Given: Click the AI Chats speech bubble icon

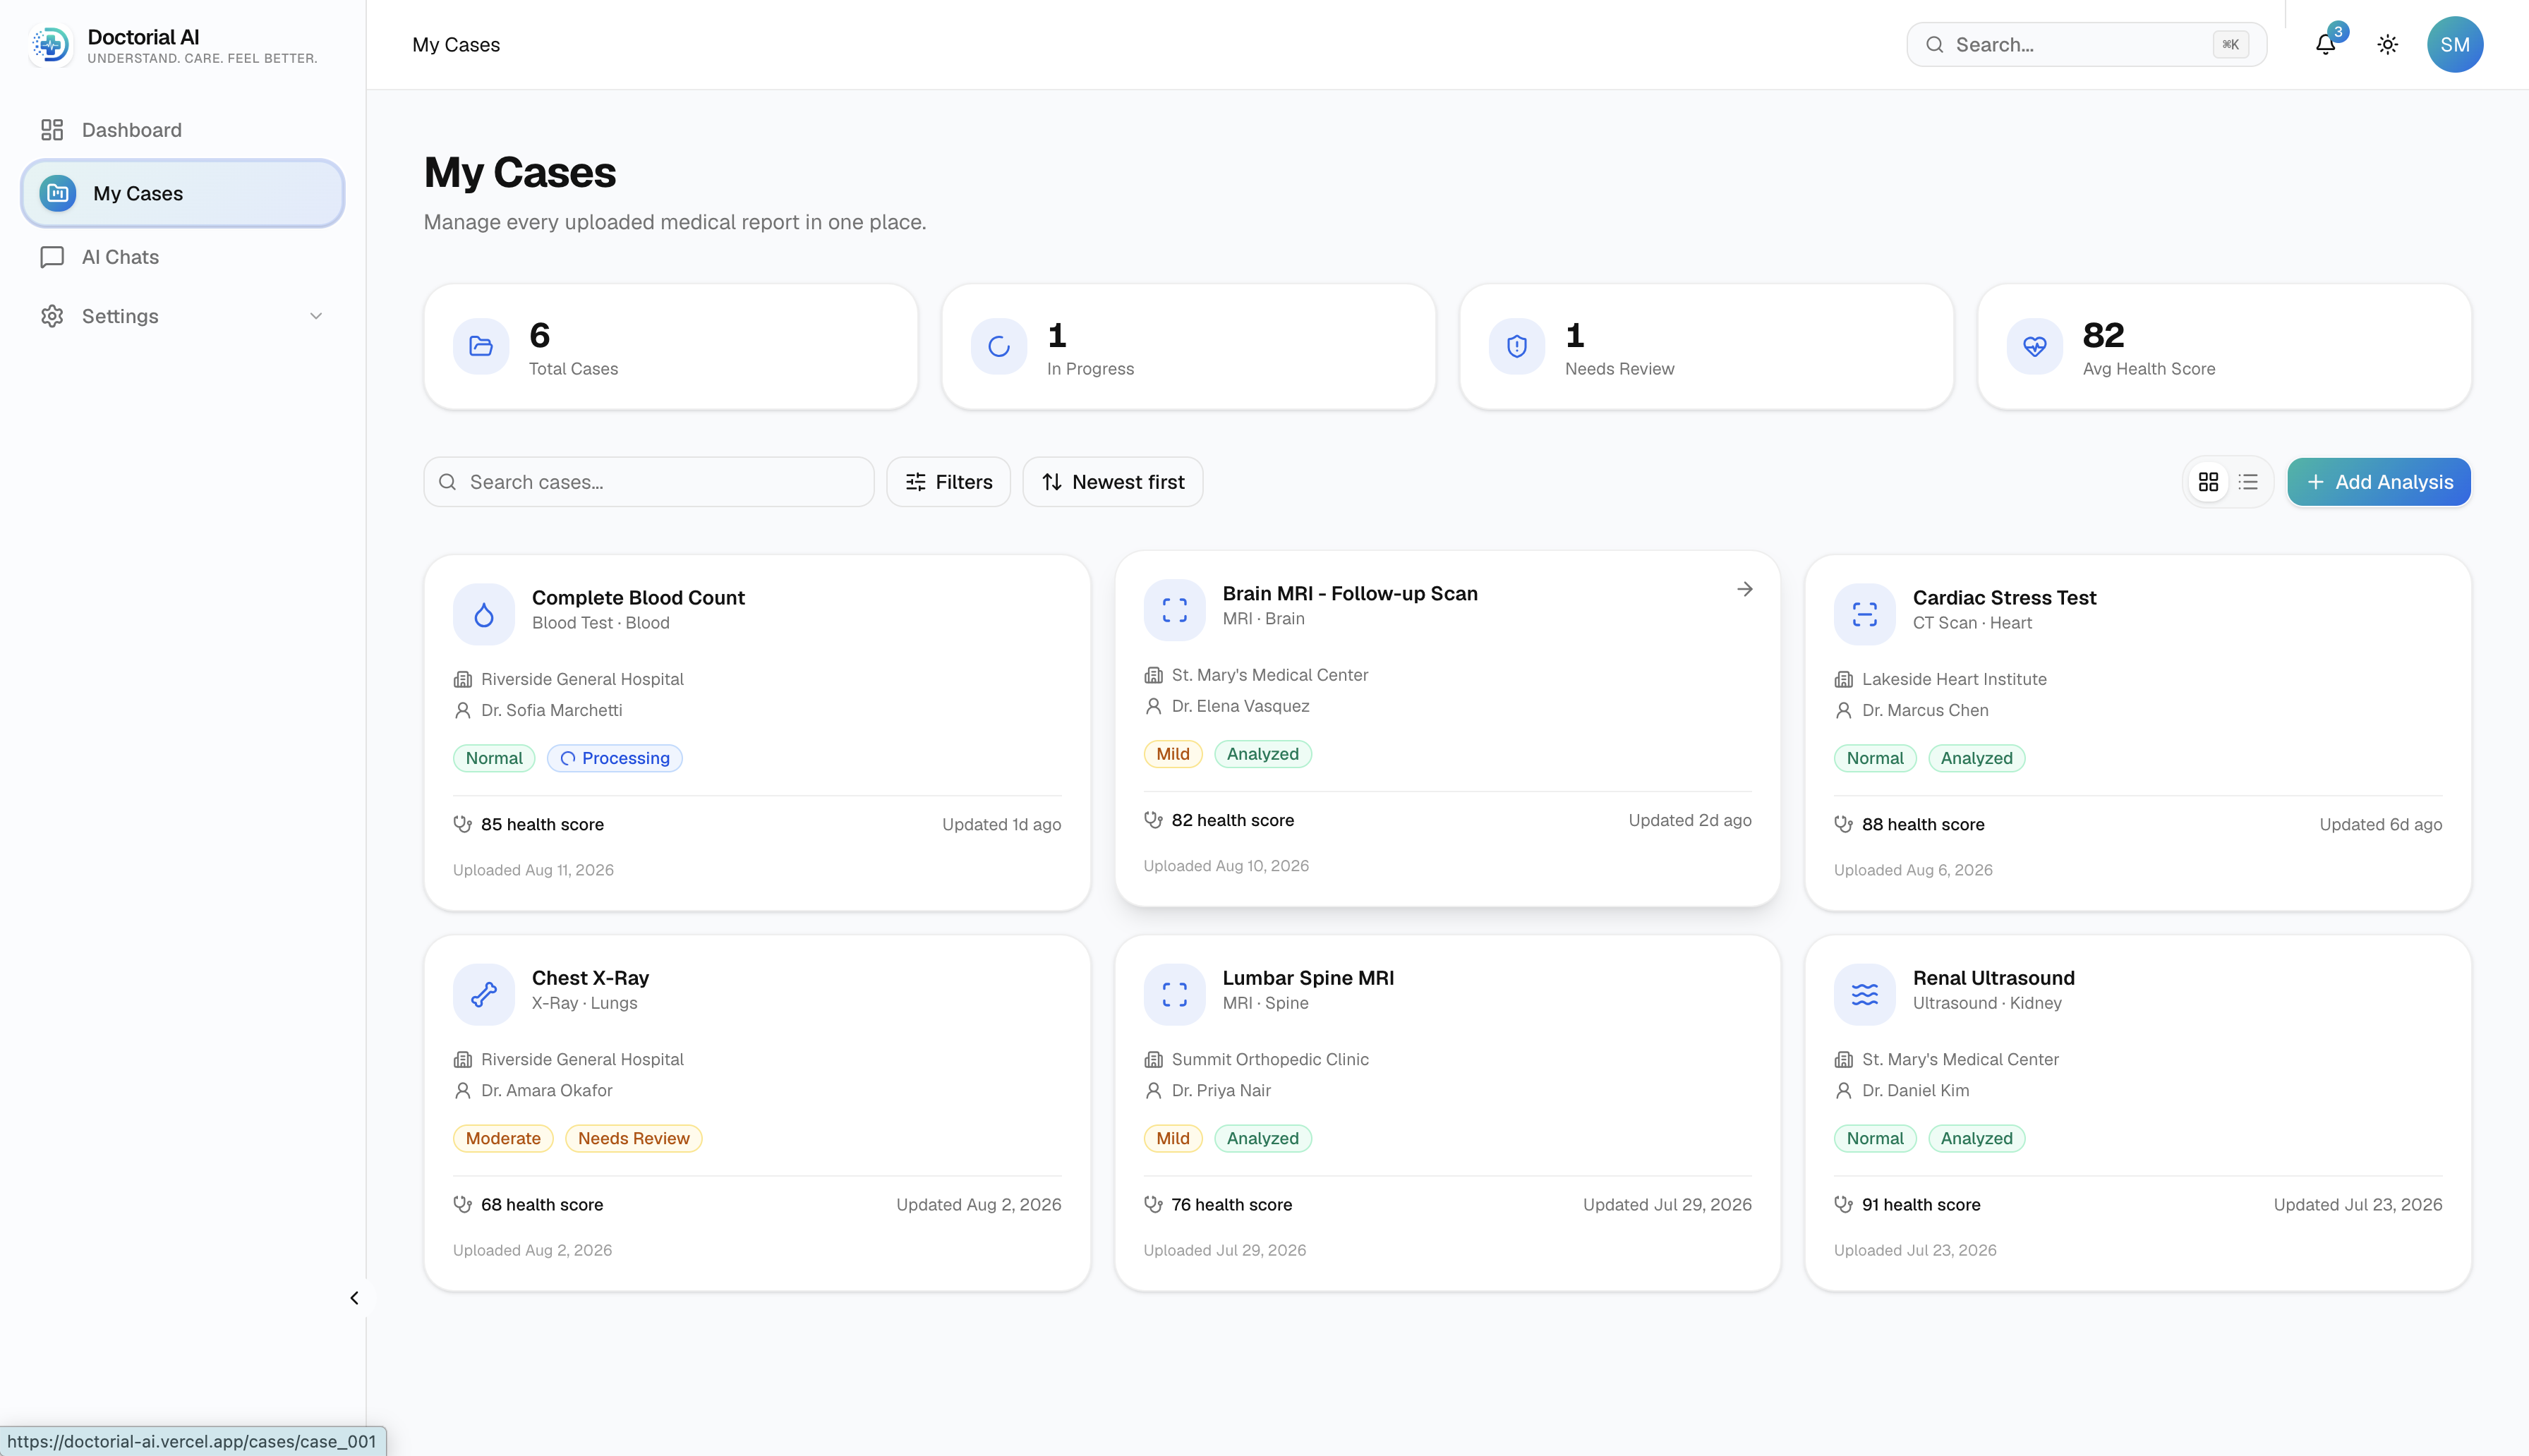Looking at the screenshot, I should tap(52, 257).
